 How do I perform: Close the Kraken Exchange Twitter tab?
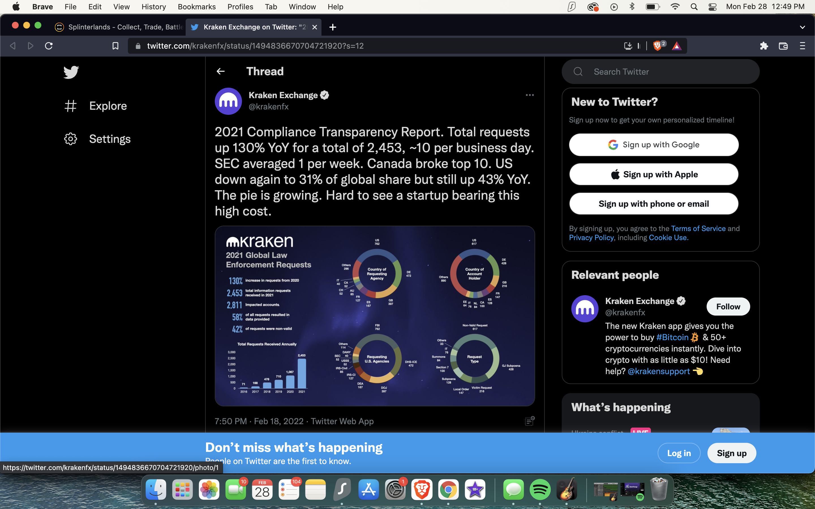point(315,27)
